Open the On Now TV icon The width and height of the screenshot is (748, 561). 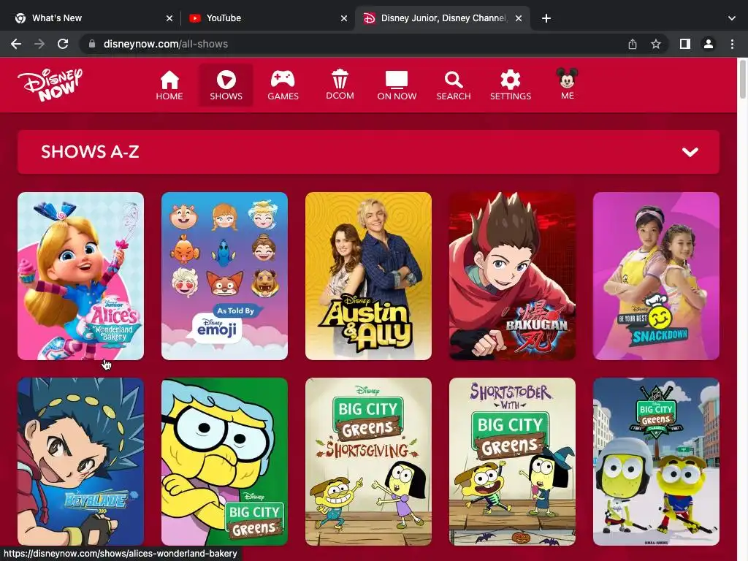tap(397, 80)
